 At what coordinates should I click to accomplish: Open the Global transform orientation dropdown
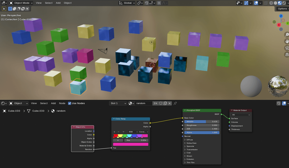[x=127, y=3]
